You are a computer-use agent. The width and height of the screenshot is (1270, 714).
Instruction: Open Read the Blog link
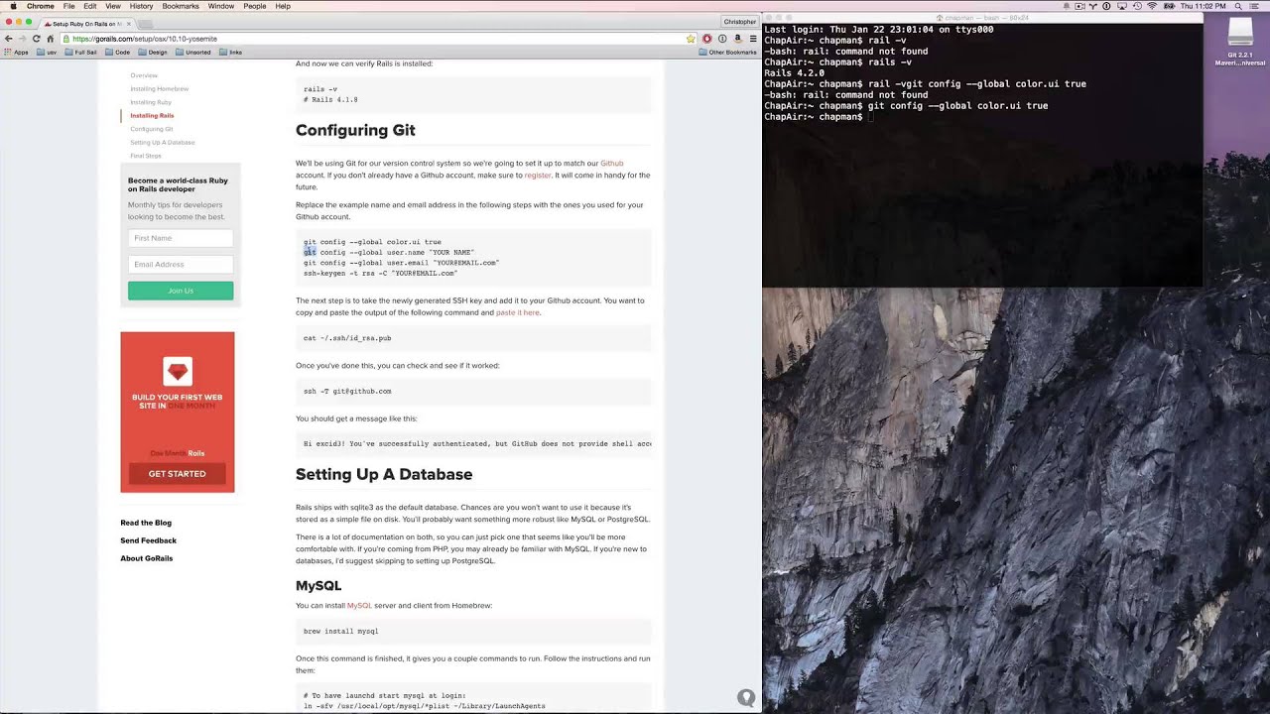point(146,523)
